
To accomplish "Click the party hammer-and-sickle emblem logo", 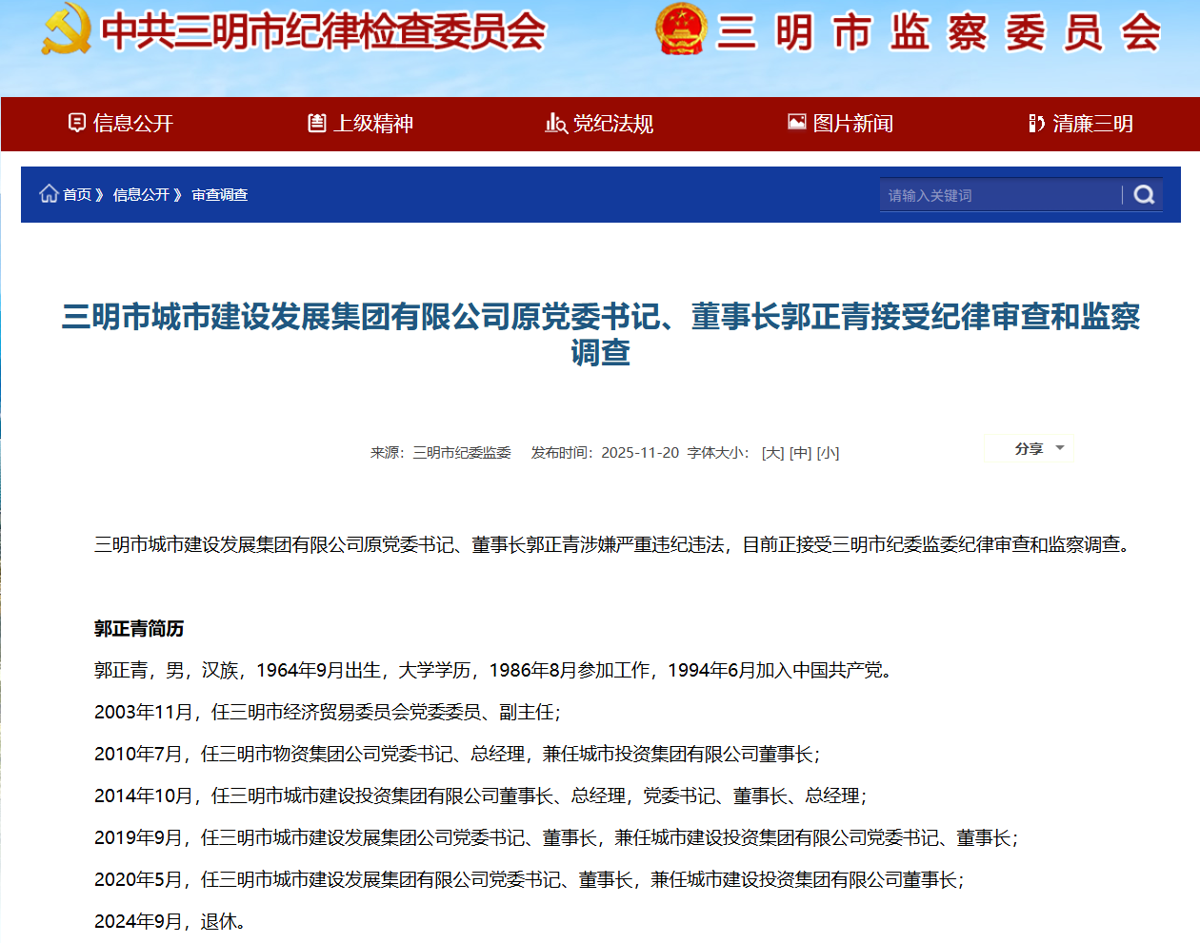I will click(66, 29).
